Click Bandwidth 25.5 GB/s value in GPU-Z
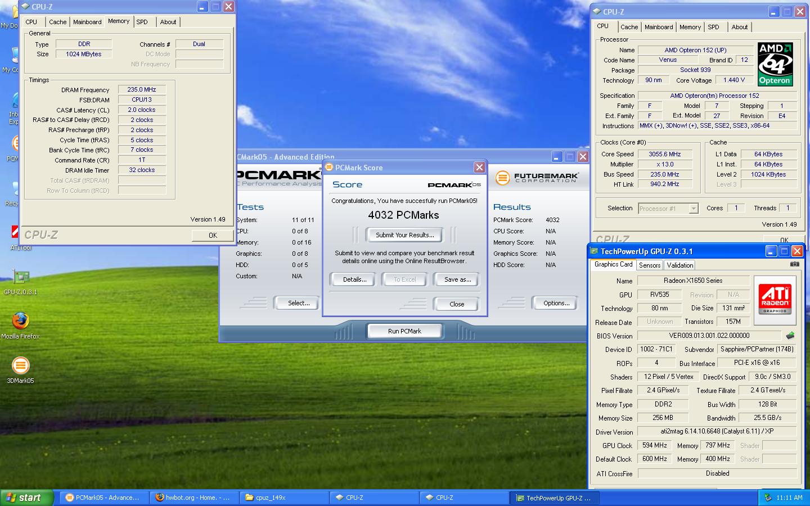810x506 pixels. click(767, 418)
